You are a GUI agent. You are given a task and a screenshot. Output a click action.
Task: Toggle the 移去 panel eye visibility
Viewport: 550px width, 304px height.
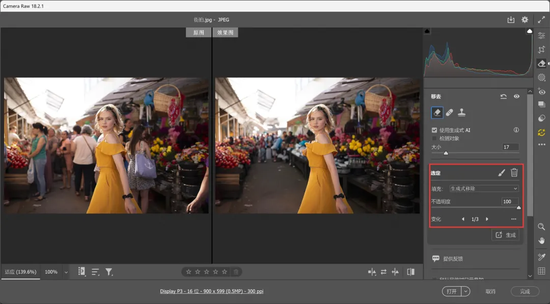[516, 96]
